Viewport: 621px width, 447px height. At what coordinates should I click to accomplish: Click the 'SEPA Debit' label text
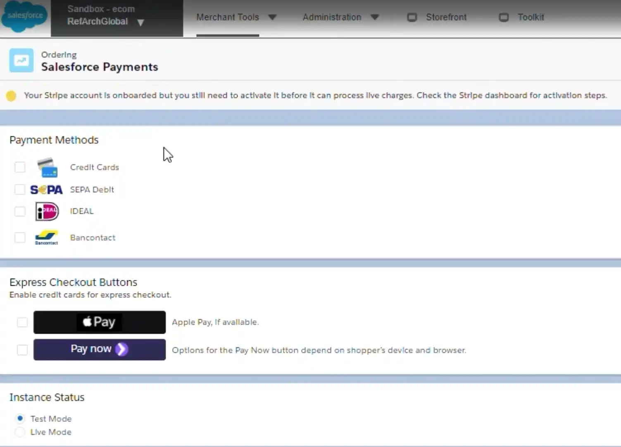[92, 189]
